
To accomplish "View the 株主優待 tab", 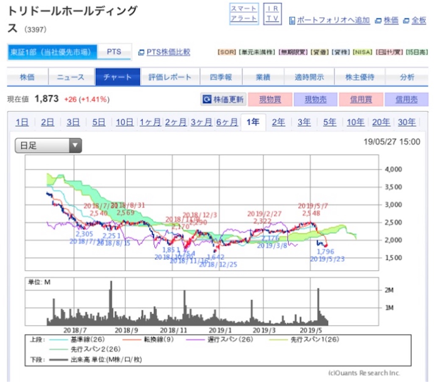I will tap(359, 77).
